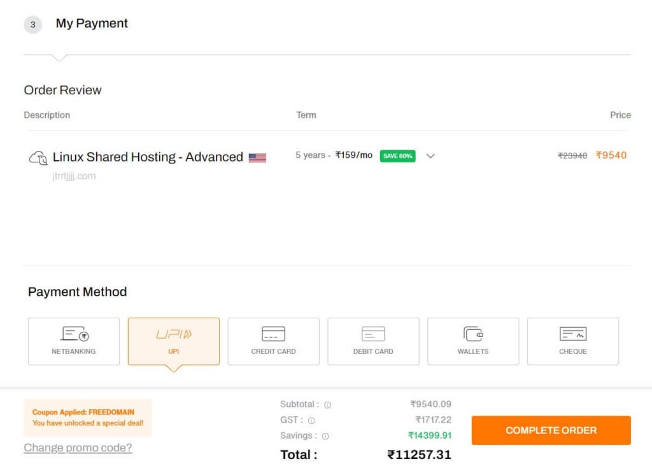Open the Change promo code link

coord(78,448)
